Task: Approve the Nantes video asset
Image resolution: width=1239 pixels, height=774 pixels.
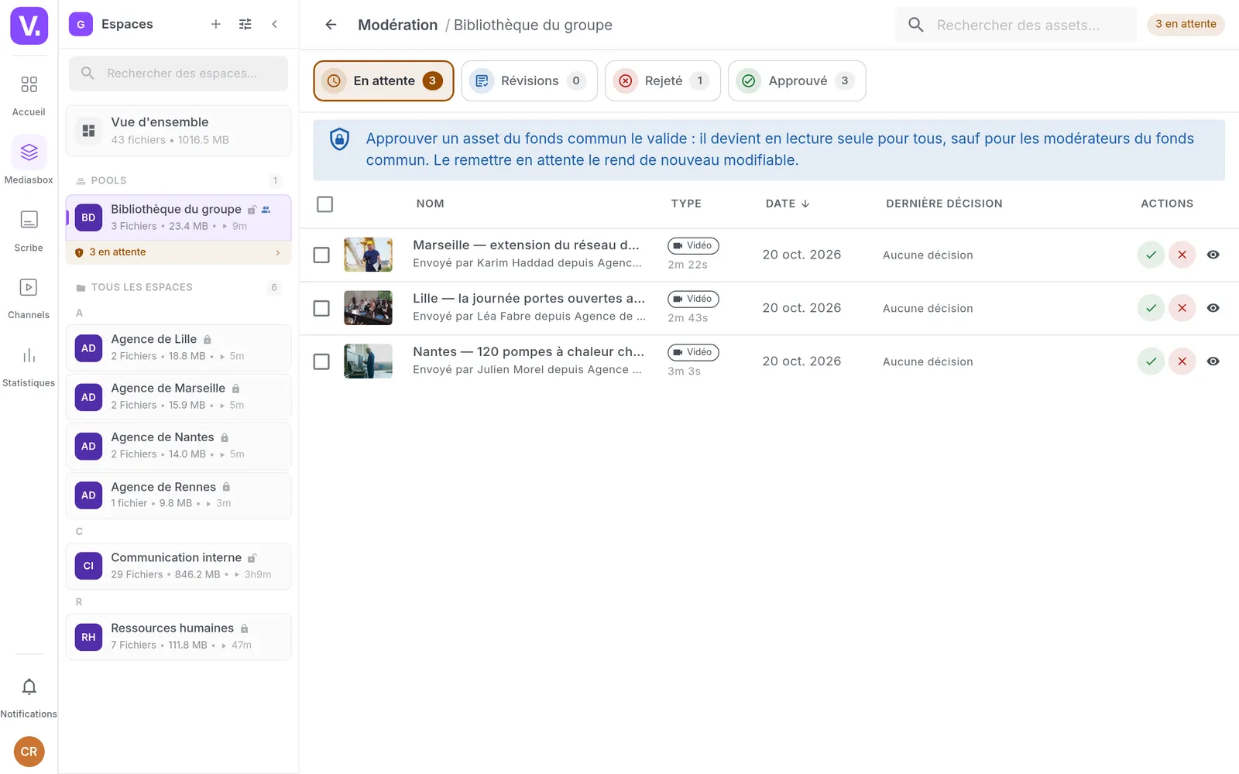Action: [1151, 361]
